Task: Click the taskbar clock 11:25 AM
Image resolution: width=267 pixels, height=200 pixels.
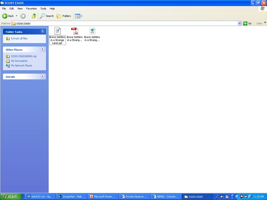Action: 258,197
